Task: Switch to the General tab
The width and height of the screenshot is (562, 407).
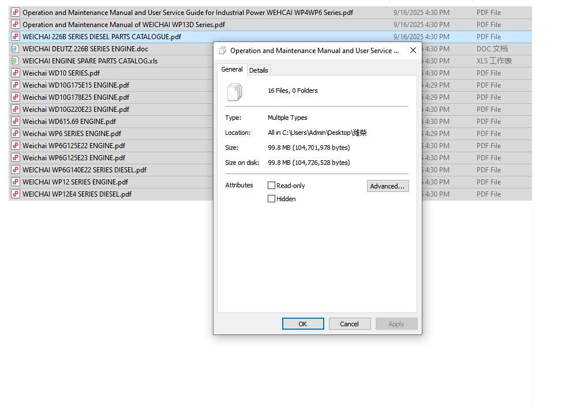Action: [x=232, y=69]
